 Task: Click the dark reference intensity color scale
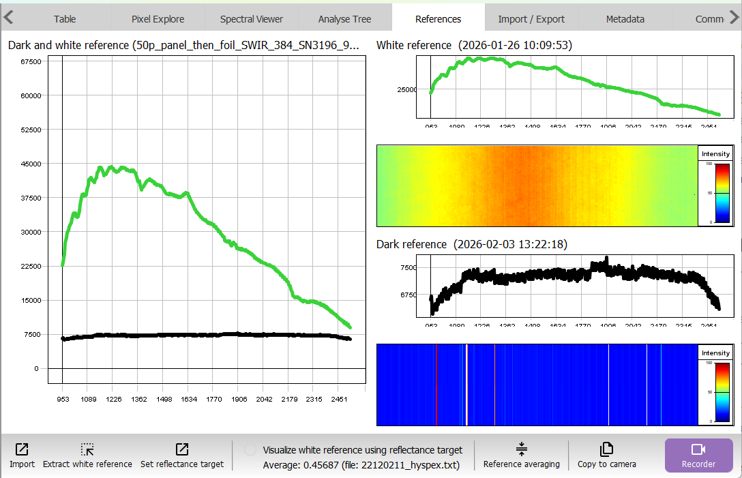coord(715,391)
